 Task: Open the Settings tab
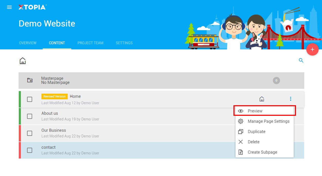(124, 43)
